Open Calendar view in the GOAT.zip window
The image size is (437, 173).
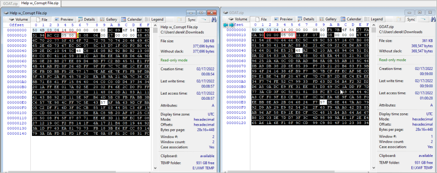pyautogui.click(x=350, y=19)
